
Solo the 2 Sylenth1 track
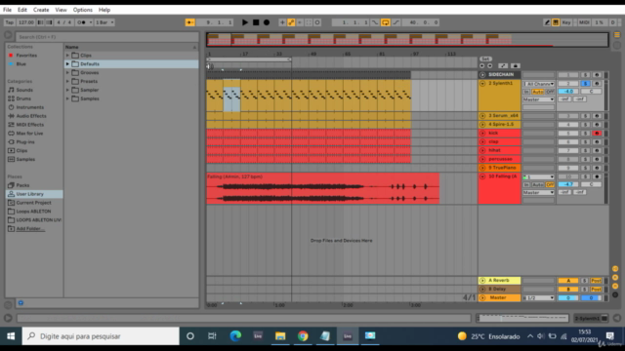pyautogui.click(x=585, y=84)
